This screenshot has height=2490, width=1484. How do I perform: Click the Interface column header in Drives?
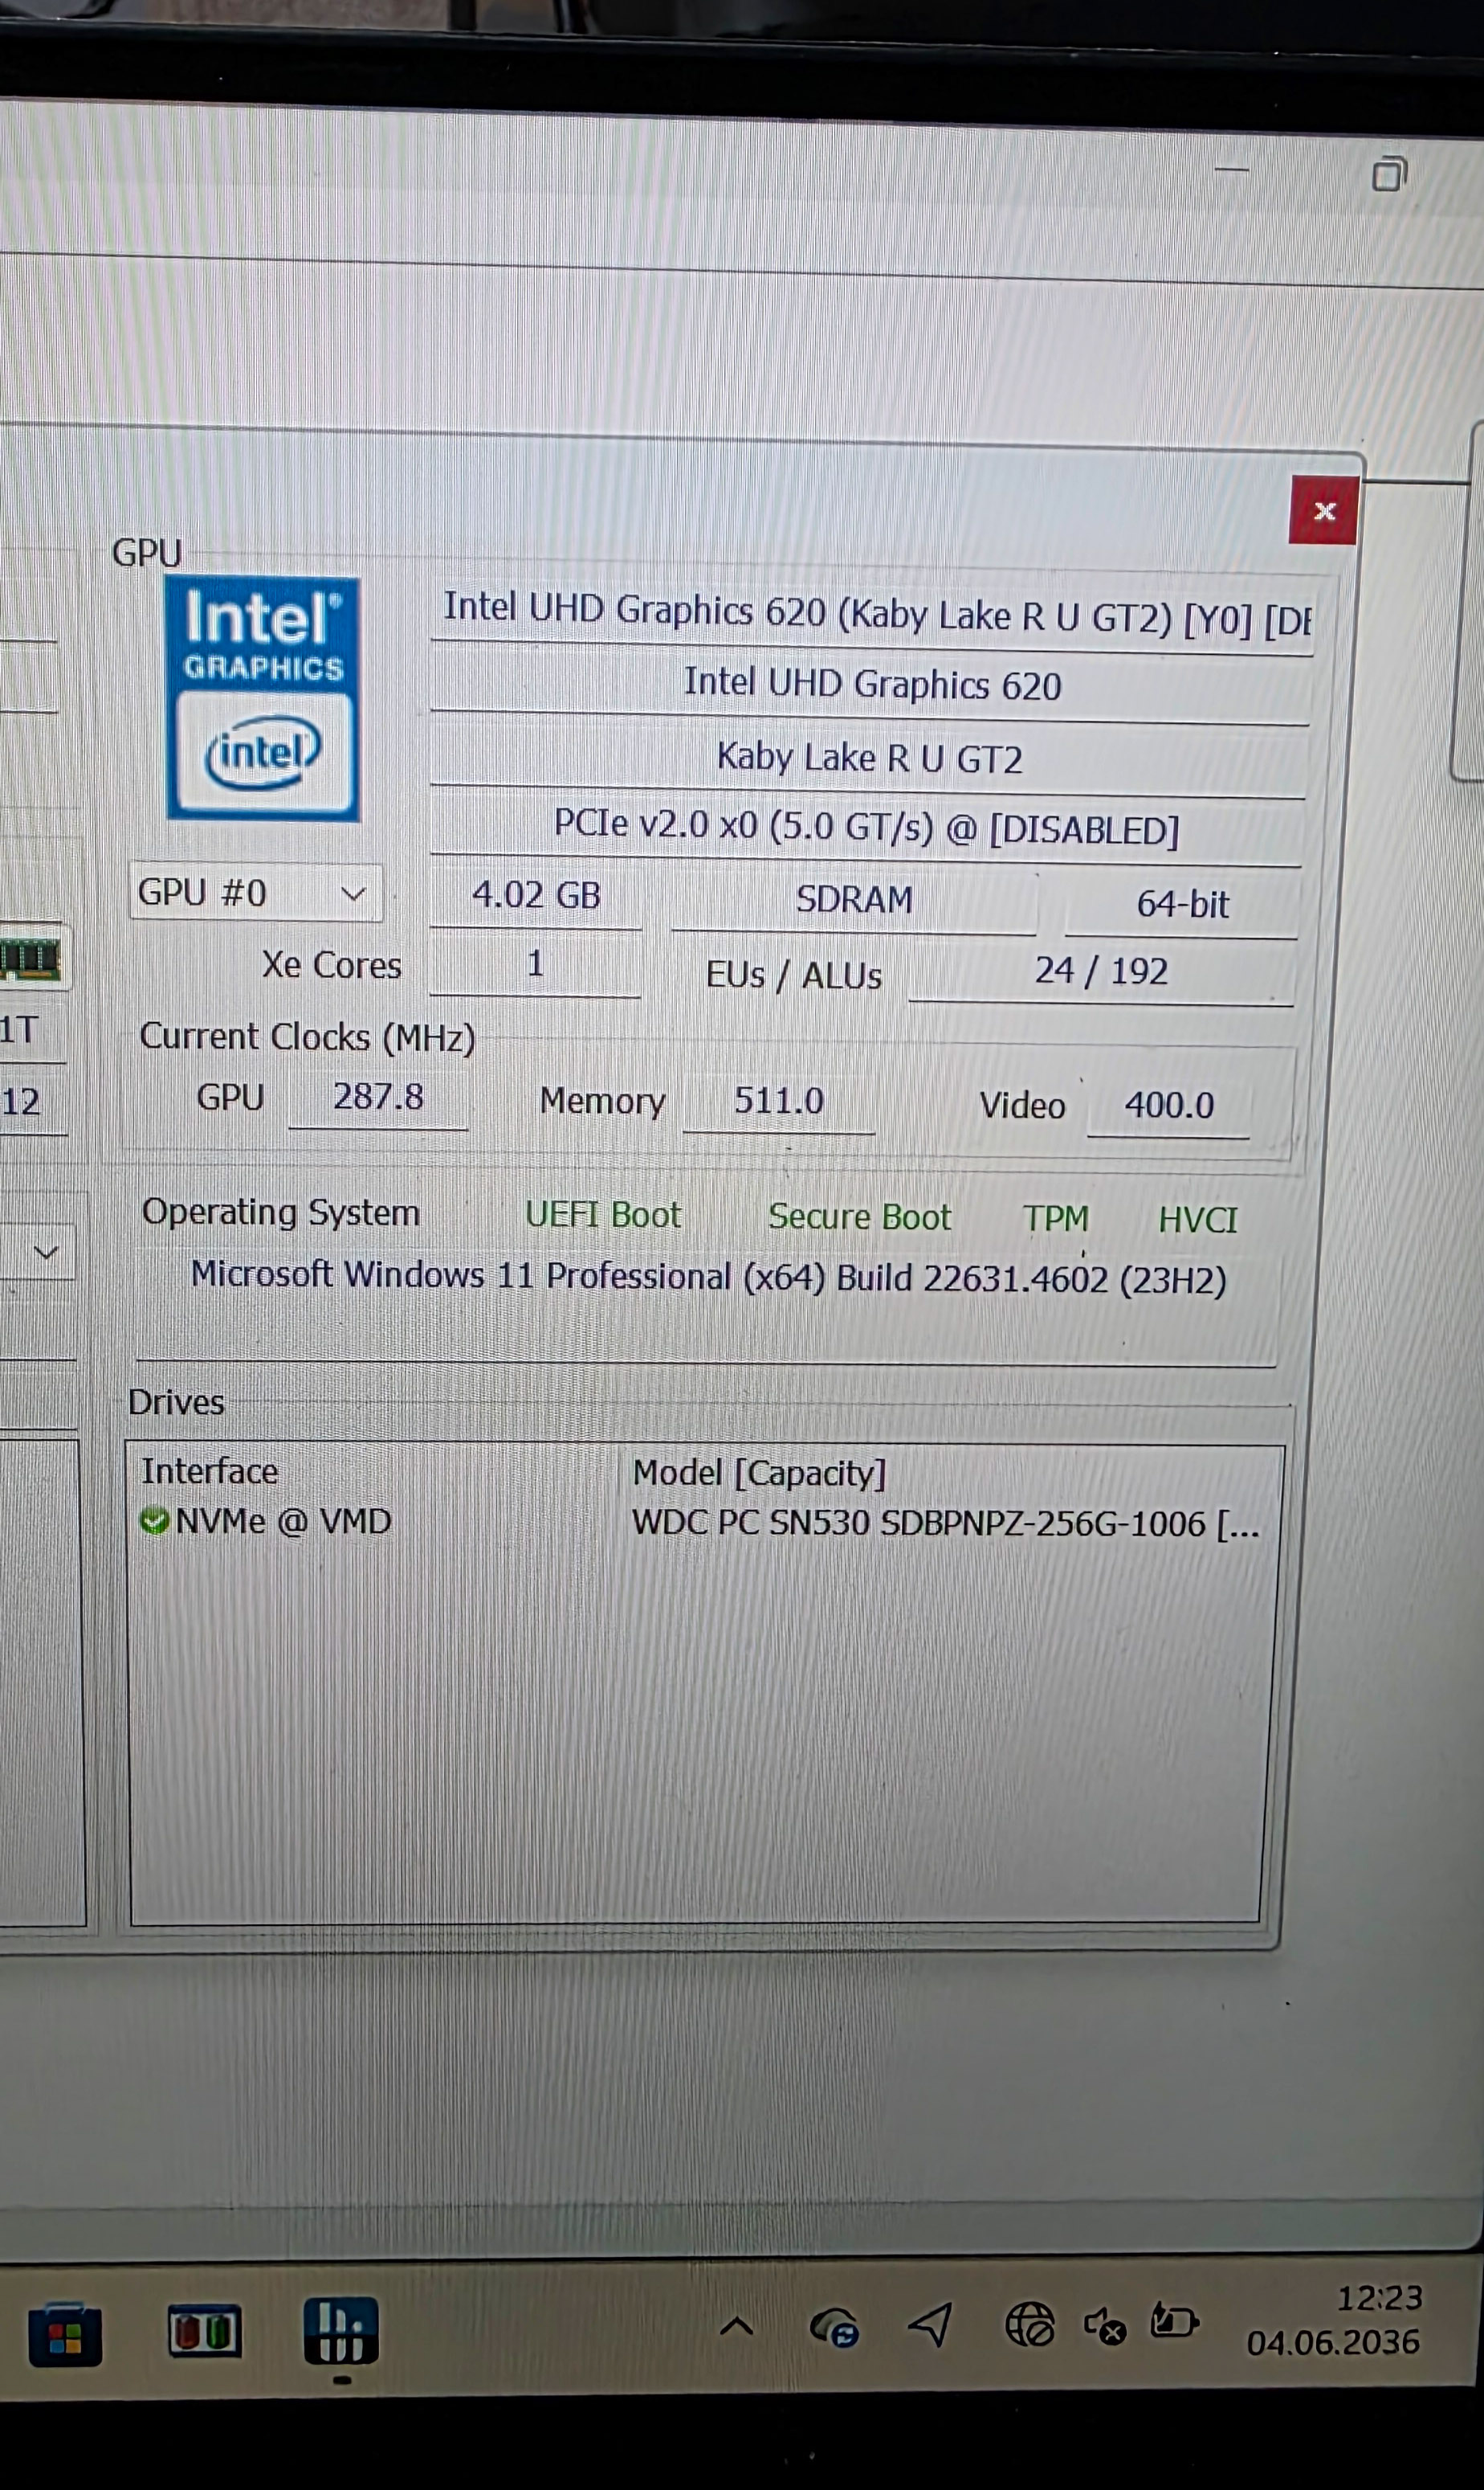(210, 1472)
